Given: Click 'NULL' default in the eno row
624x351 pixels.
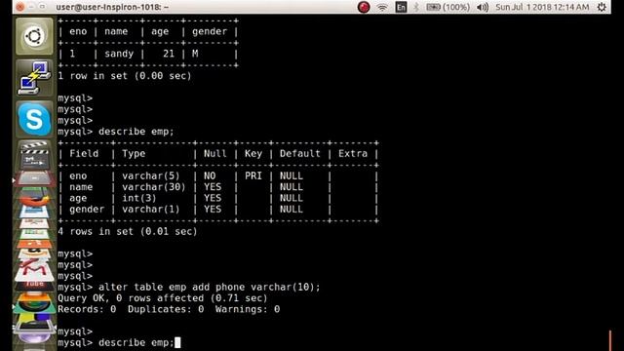Looking at the screenshot, I should coord(292,175).
